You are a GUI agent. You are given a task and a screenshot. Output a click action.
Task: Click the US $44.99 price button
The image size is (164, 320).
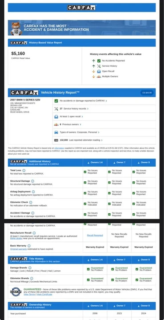coord(147,92)
